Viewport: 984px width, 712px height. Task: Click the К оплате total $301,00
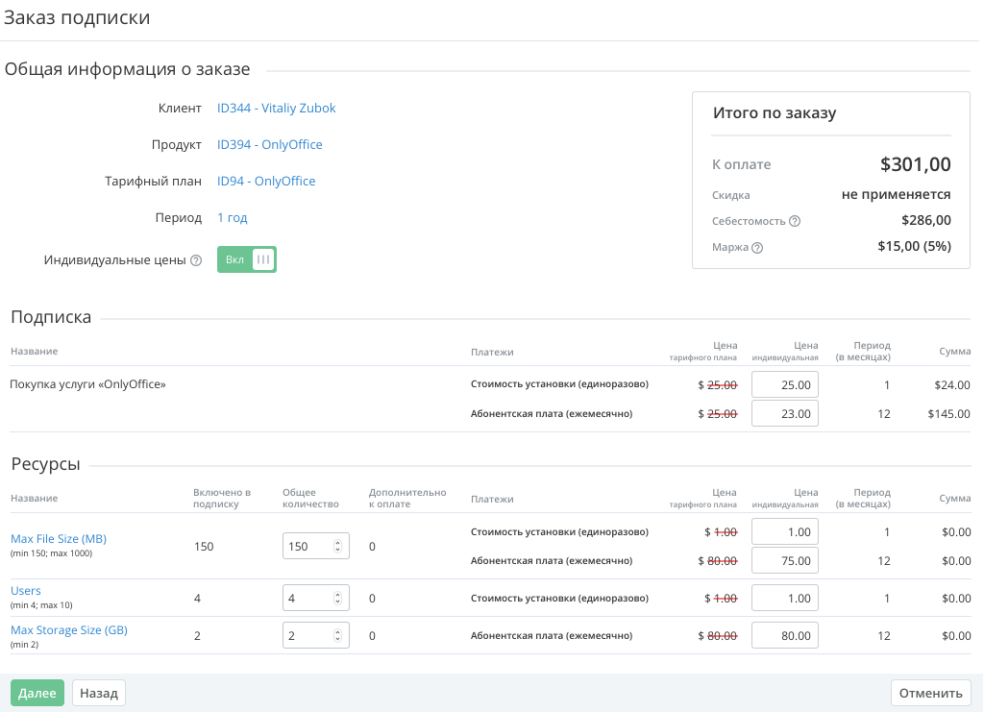[x=915, y=164]
